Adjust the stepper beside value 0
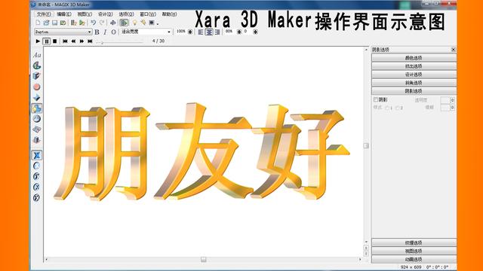The image size is (483, 271). [255, 32]
